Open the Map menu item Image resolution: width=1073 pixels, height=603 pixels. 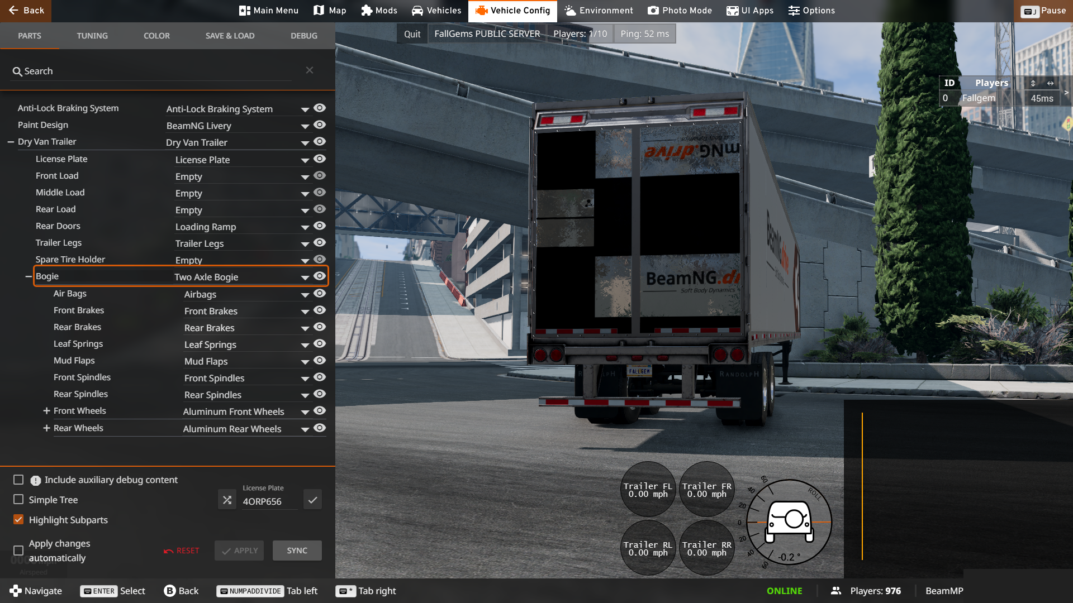click(x=330, y=11)
